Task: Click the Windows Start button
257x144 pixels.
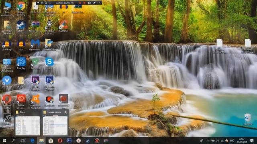Action: pyautogui.click(x=4, y=140)
